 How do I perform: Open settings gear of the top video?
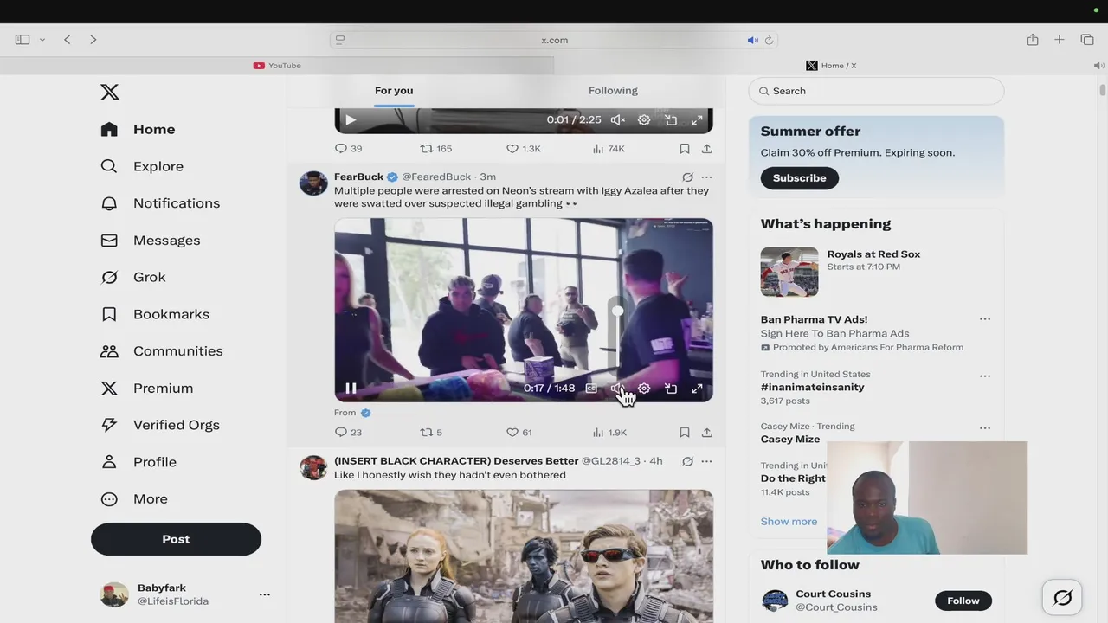pos(644,120)
